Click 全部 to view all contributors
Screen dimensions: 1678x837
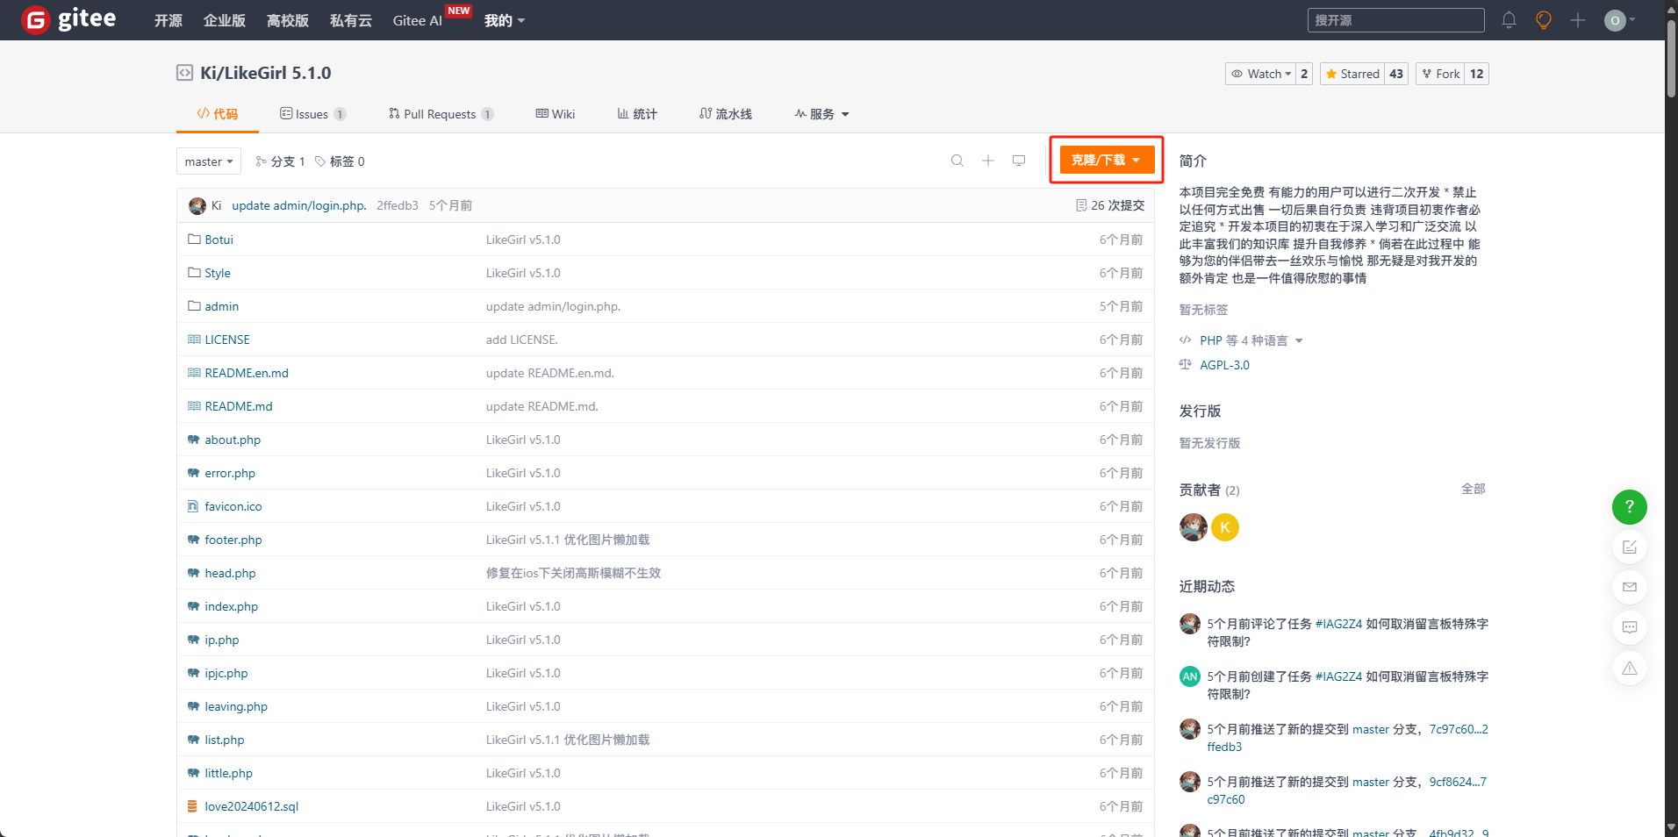click(x=1474, y=489)
